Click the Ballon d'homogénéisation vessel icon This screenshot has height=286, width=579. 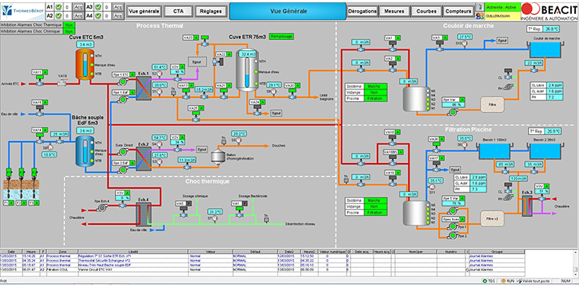[x=218, y=156]
